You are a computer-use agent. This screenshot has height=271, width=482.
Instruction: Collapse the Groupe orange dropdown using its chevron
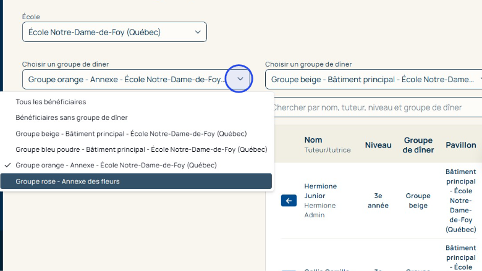pyautogui.click(x=240, y=79)
